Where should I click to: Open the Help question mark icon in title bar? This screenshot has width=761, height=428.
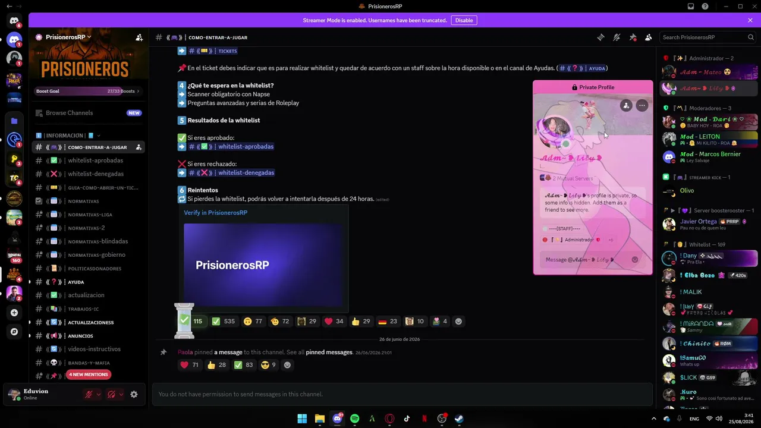tap(705, 7)
